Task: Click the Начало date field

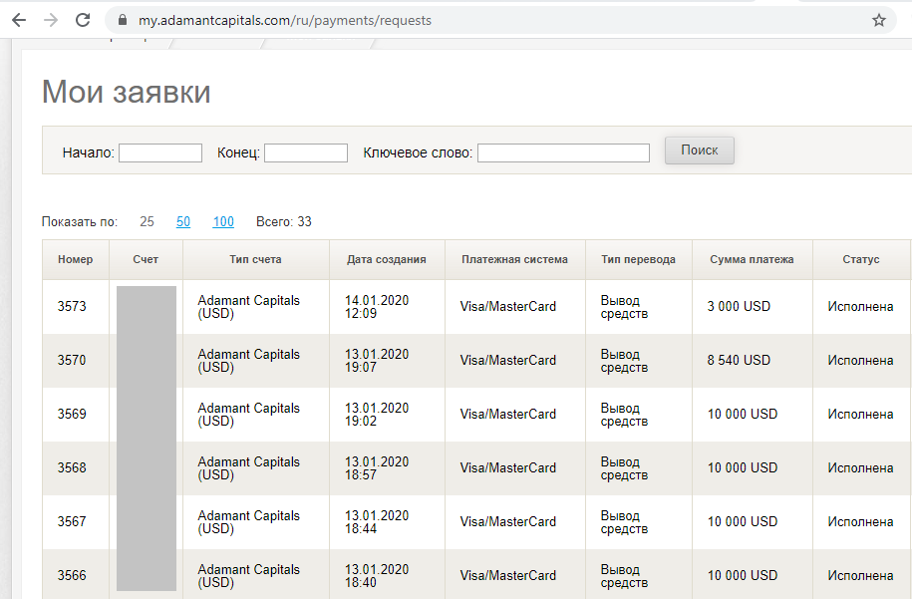Action: [160, 152]
